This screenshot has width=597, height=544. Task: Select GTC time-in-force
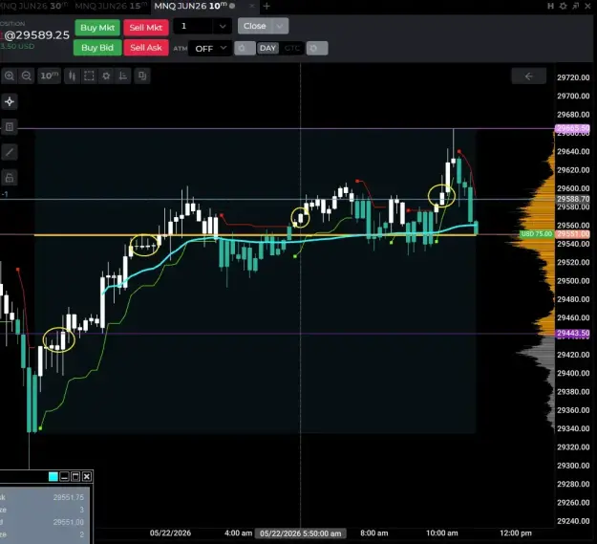click(x=292, y=49)
